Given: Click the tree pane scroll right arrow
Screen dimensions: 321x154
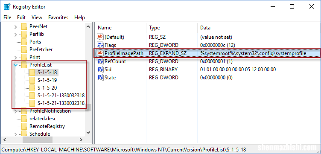Looking at the screenshot, I should 81,139.
